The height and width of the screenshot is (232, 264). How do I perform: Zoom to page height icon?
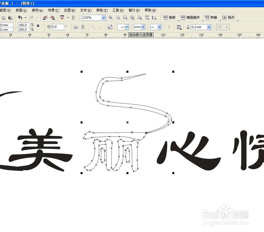coord(154,18)
